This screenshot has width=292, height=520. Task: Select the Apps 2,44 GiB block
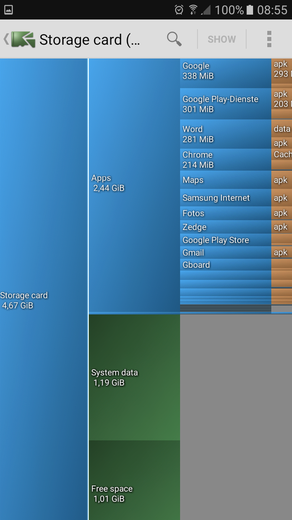[x=134, y=185]
